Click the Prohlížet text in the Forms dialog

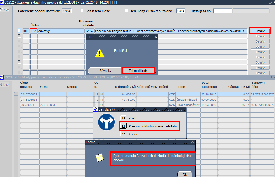(120, 50)
